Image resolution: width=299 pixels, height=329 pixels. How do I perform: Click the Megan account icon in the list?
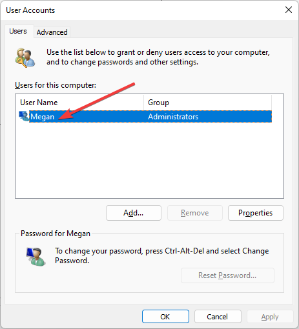[24, 116]
